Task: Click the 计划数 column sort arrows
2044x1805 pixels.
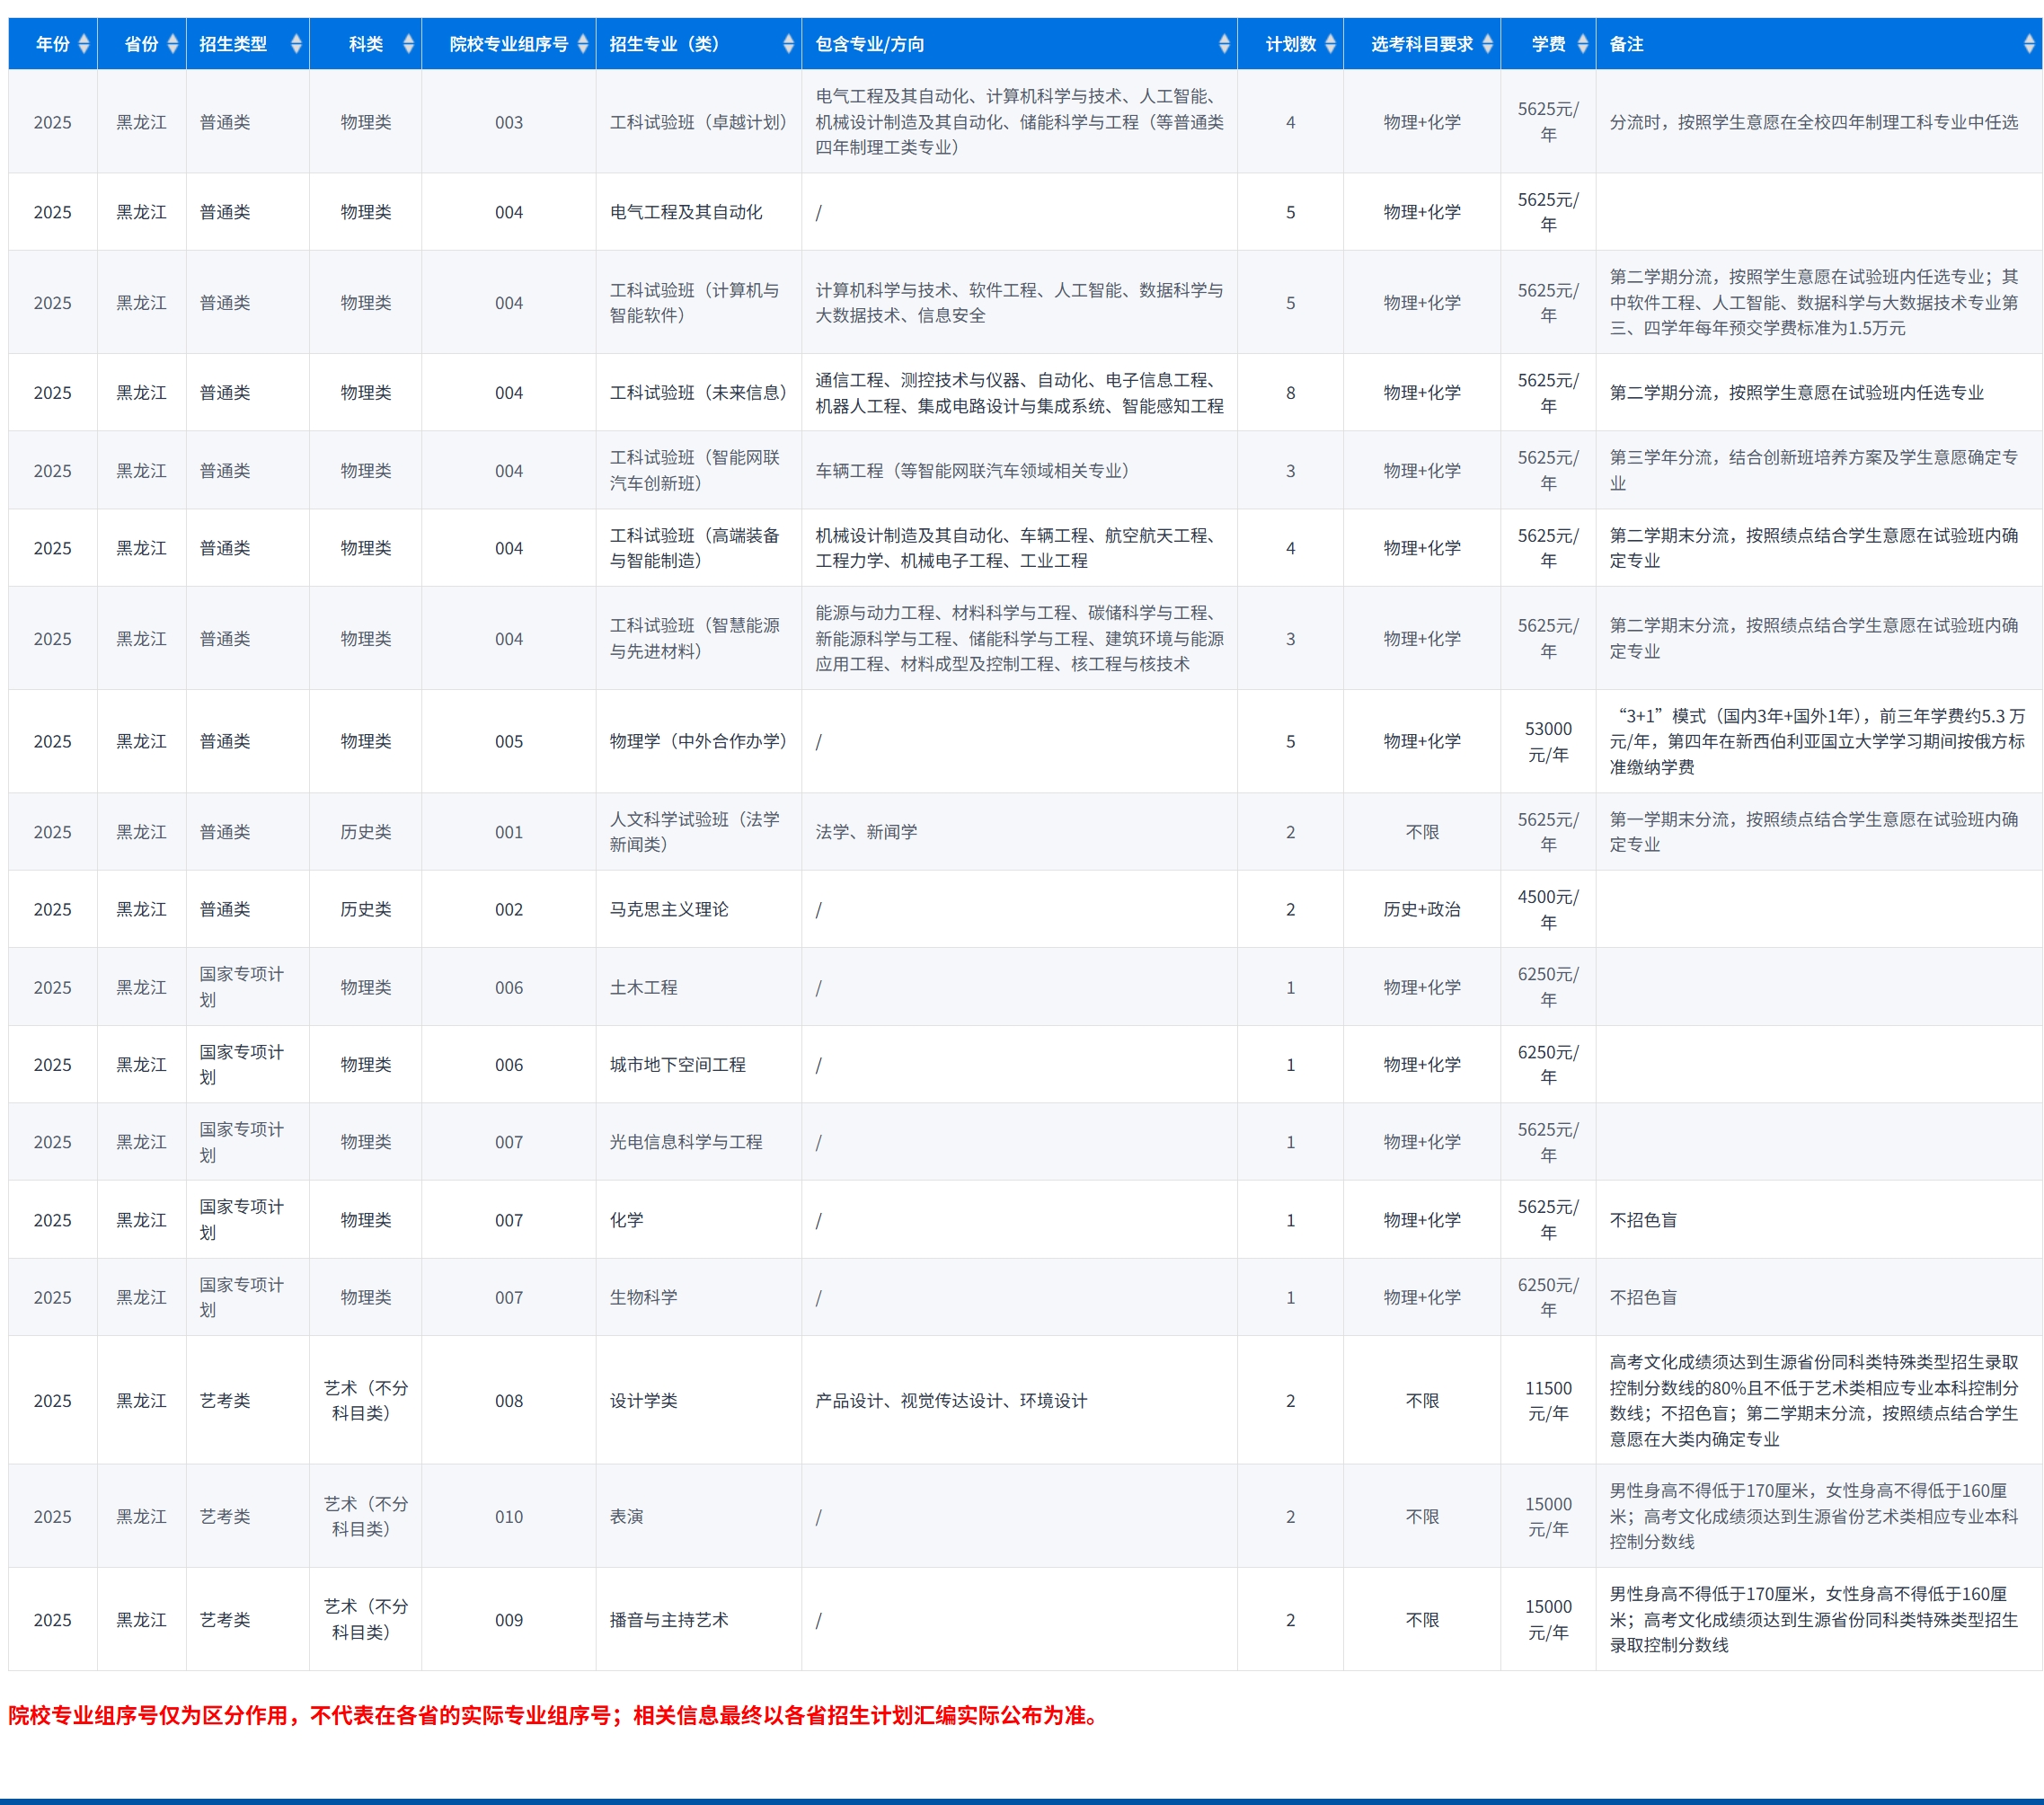Action: pyautogui.click(x=1330, y=44)
